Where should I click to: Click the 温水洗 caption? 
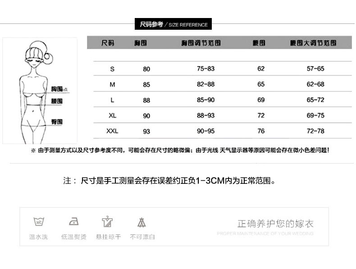pyautogui.click(x=39, y=237)
